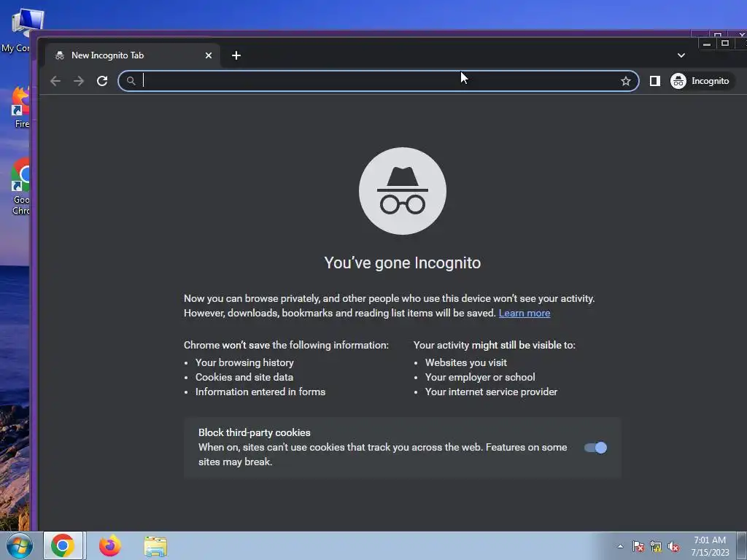Click the large incognito hat and glasses icon
This screenshot has height=560, width=747.
point(403,191)
